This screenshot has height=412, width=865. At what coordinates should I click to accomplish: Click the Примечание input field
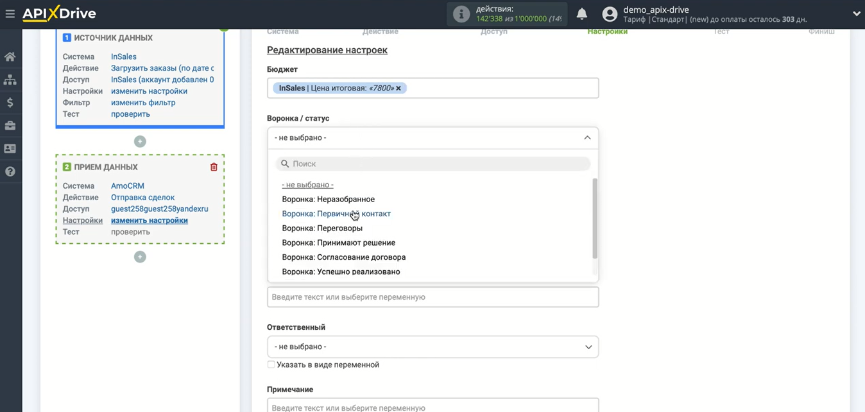(x=432, y=406)
